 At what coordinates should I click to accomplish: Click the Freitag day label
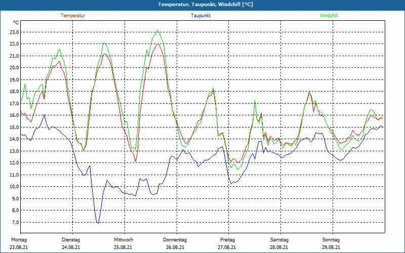(227, 240)
